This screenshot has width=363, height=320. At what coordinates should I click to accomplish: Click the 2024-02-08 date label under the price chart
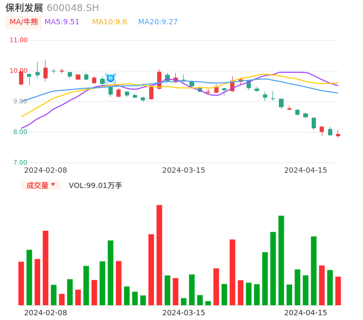pos(46,170)
